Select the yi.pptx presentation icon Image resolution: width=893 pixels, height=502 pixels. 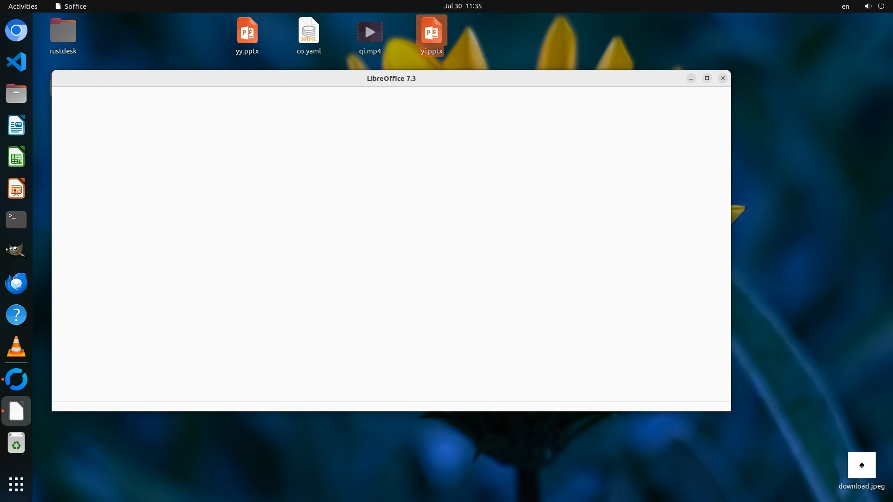pos(431,32)
